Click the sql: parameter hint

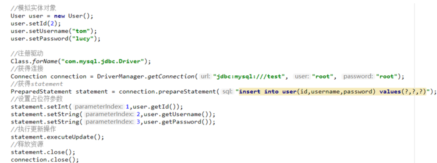227,91
